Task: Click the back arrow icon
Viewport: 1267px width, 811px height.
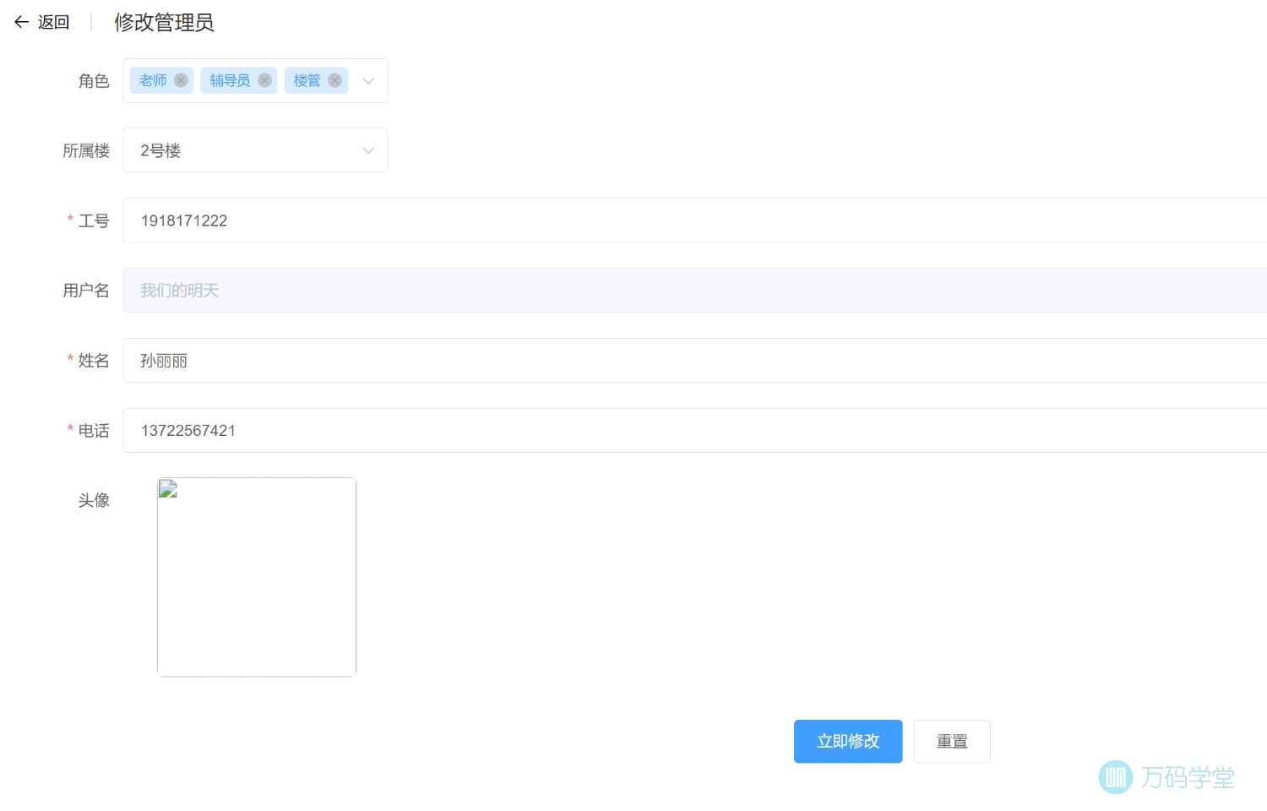Action: pos(22,22)
